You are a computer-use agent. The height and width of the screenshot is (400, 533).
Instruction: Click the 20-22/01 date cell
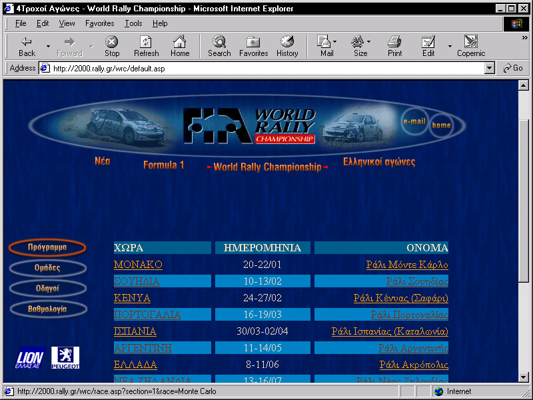(x=263, y=265)
